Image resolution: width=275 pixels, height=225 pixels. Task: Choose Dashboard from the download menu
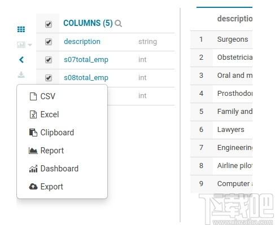click(x=54, y=169)
